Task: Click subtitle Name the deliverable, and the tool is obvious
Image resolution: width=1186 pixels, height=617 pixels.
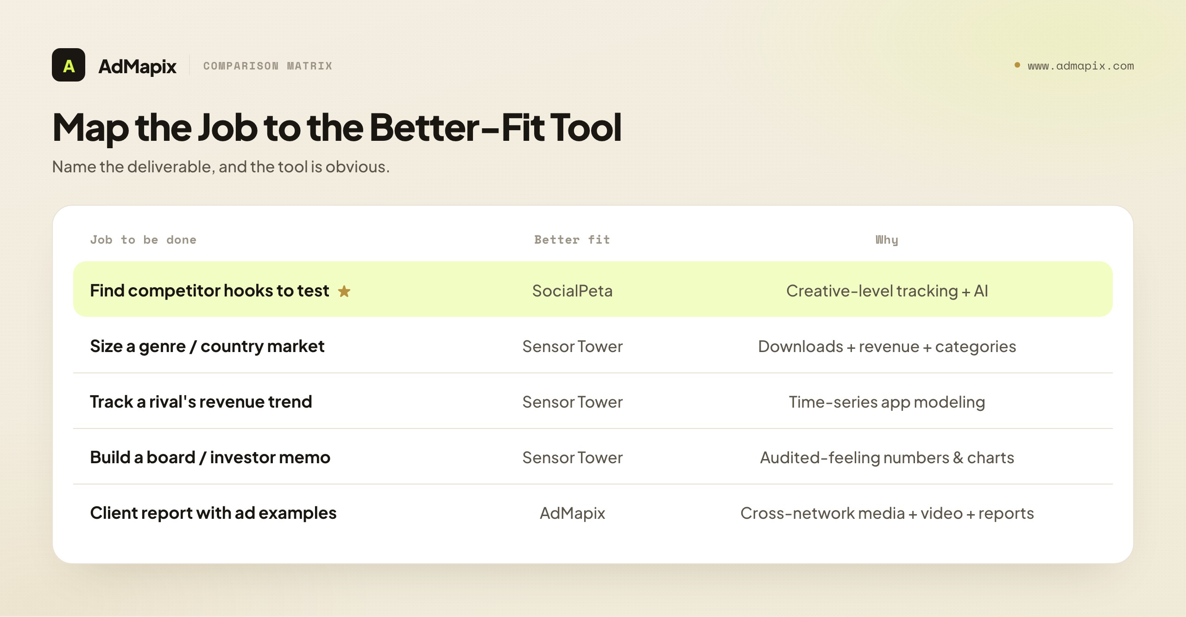Action: (221, 167)
